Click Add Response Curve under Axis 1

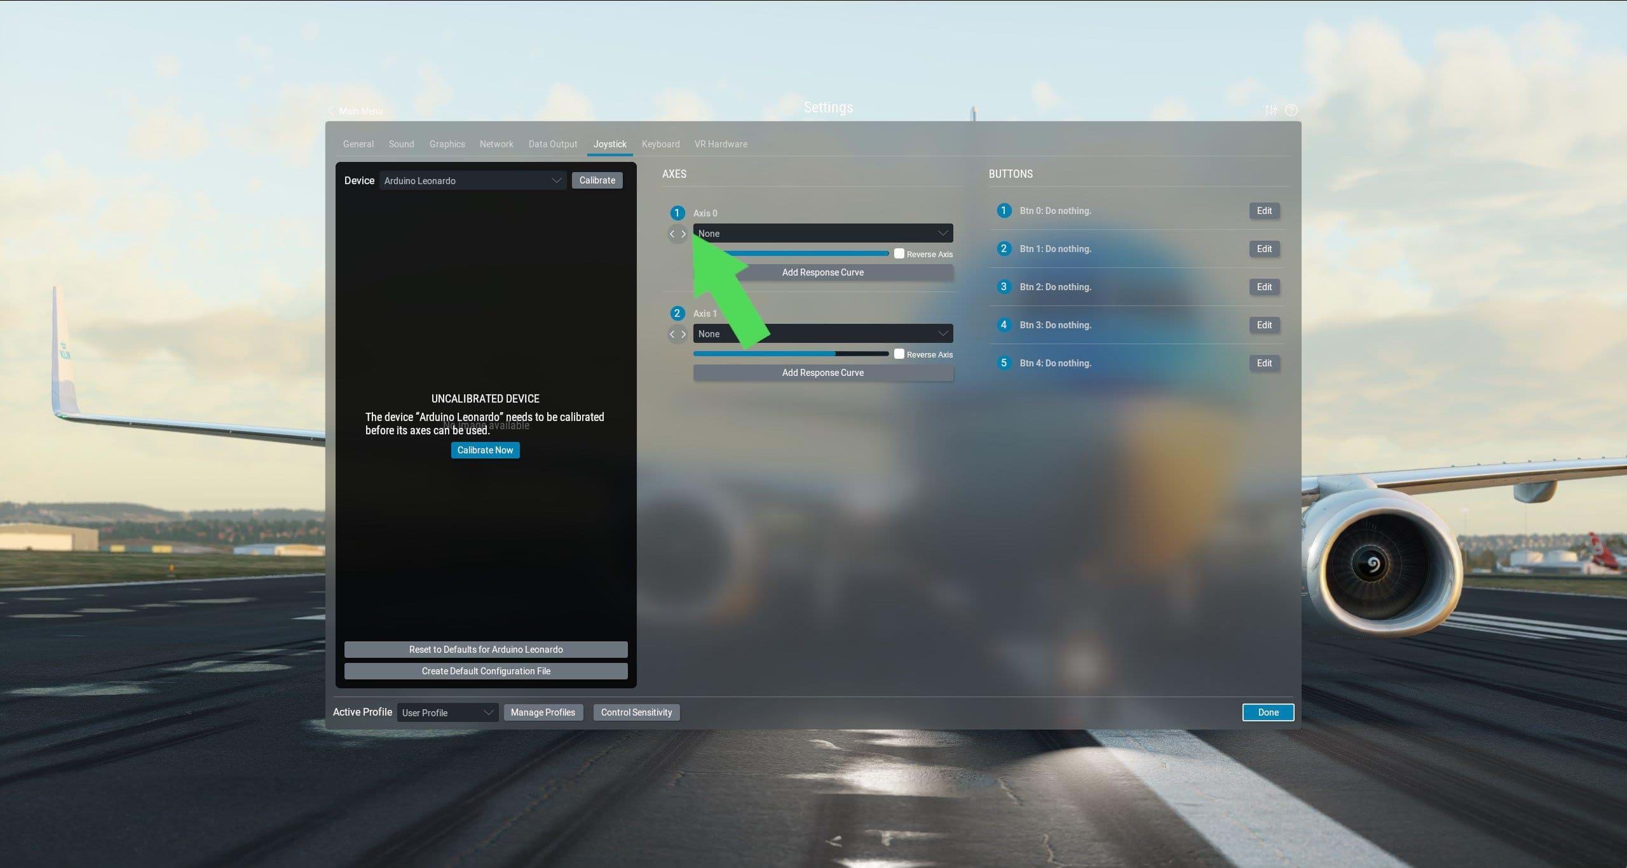point(823,373)
